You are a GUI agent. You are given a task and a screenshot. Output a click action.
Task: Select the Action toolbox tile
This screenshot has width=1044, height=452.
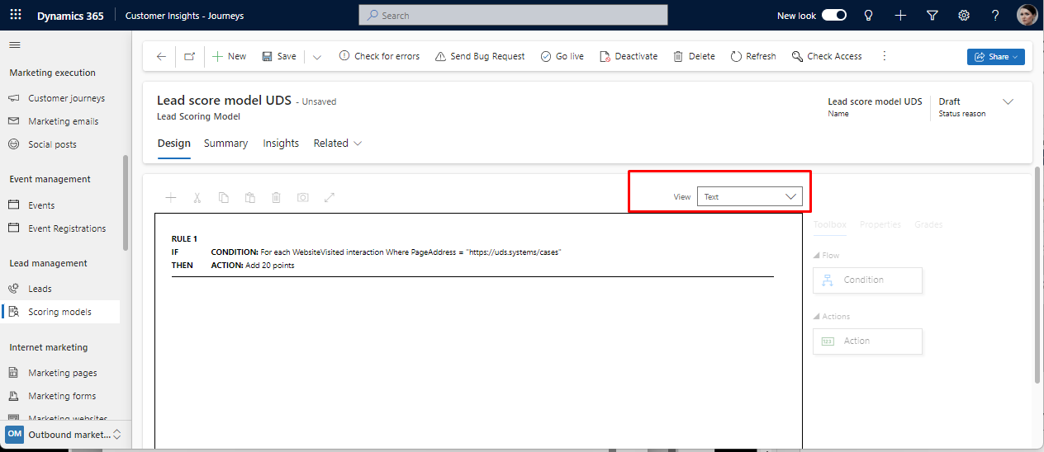click(867, 341)
